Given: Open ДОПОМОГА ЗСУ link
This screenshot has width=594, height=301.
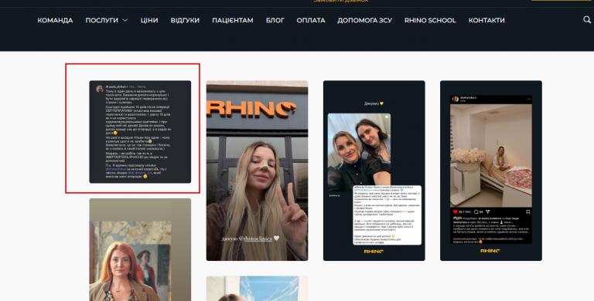Looking at the screenshot, I should pyautogui.click(x=365, y=20).
